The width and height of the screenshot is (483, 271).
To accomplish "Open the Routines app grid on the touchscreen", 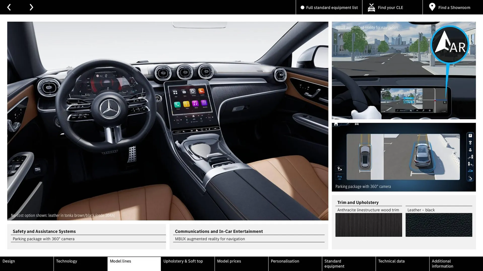I will pos(204,103).
